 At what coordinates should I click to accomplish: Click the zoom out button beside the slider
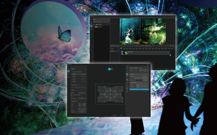tap(114, 115)
